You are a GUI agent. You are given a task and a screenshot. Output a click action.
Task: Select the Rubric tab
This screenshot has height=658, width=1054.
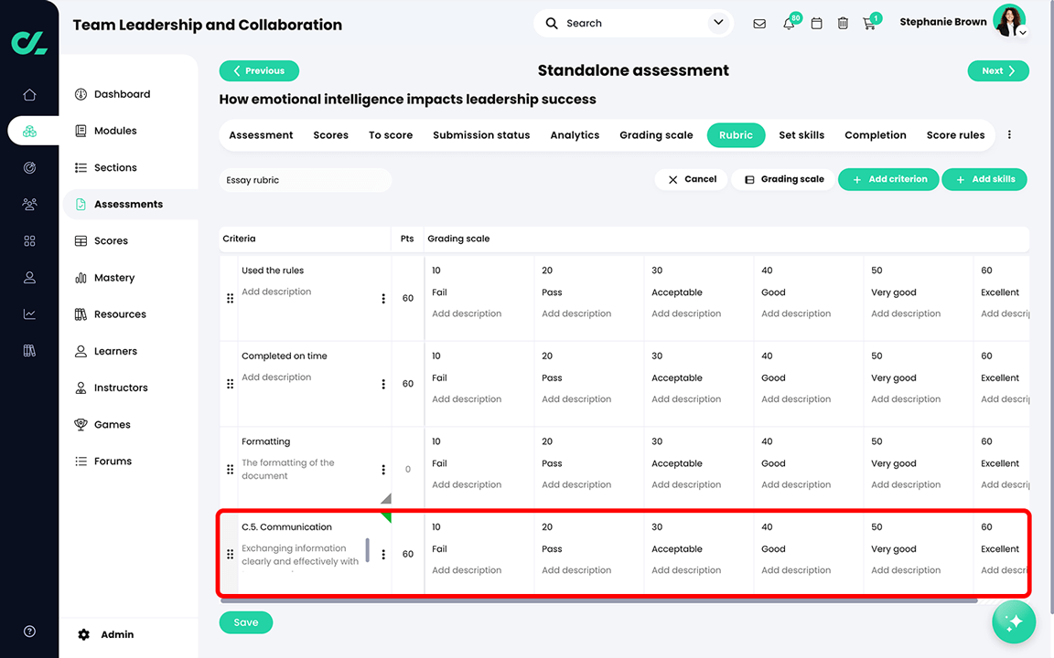[x=736, y=135]
